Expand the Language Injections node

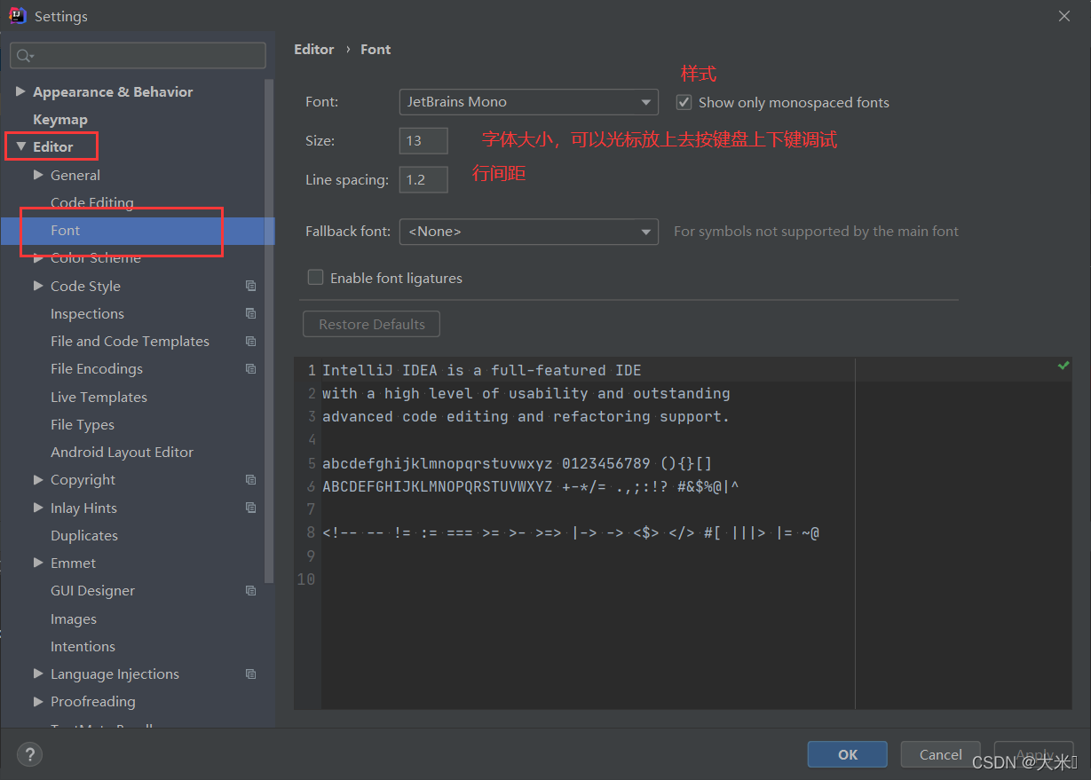tap(38, 674)
